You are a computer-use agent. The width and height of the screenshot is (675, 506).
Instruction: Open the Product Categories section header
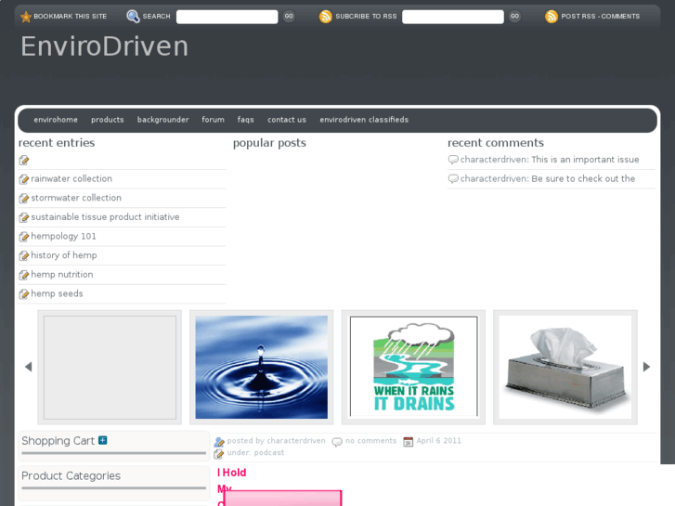(x=71, y=476)
